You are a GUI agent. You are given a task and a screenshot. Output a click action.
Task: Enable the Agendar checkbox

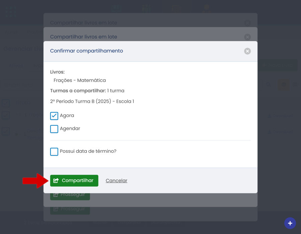tap(54, 129)
